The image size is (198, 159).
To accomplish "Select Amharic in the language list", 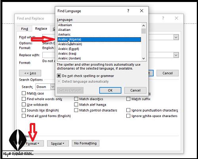I will click(99, 34).
